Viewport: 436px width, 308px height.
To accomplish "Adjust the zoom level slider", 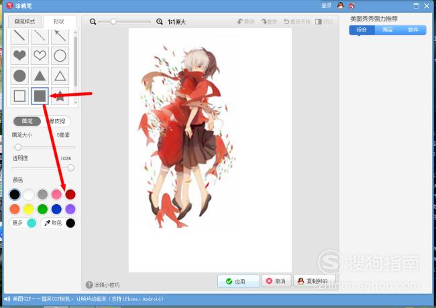I will 124,21.
